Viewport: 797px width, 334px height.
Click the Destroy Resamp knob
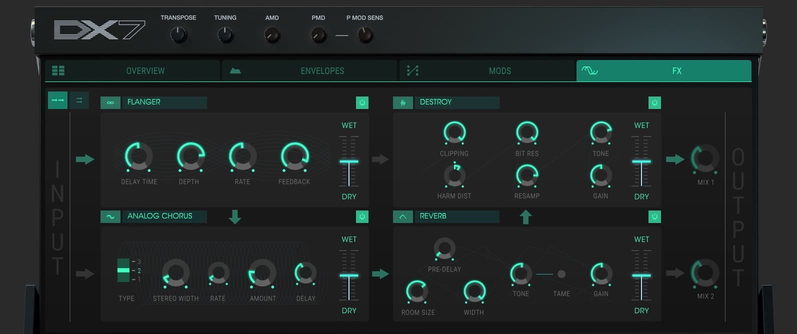tap(527, 175)
